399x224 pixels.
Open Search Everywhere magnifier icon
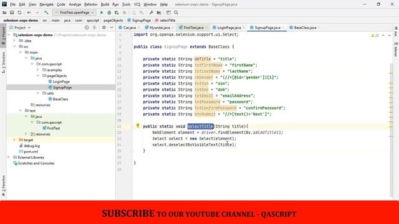pos(176,12)
